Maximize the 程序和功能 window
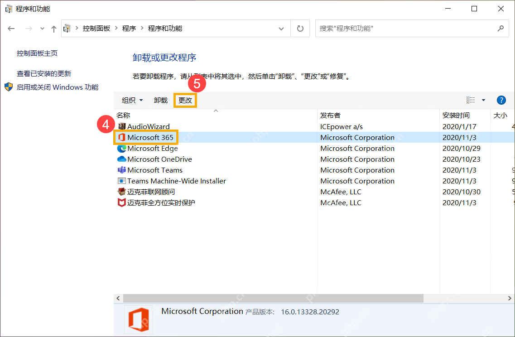This screenshot has width=515, height=337. [x=474, y=9]
